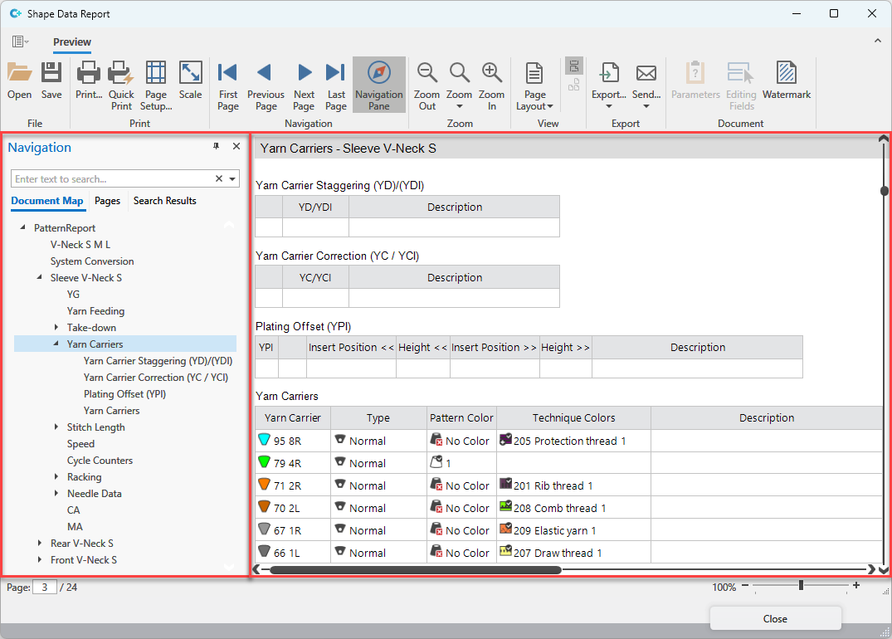892x639 pixels.
Task: Pin the Navigation panel
Action: tap(217, 146)
